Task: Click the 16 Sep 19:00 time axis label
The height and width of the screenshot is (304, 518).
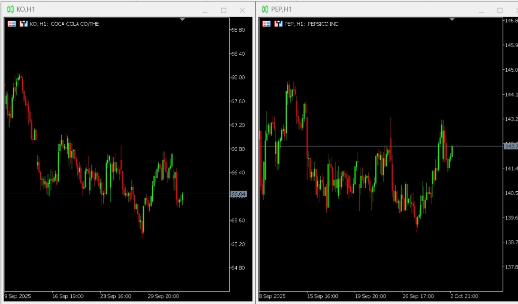Action: pyautogui.click(x=68, y=296)
